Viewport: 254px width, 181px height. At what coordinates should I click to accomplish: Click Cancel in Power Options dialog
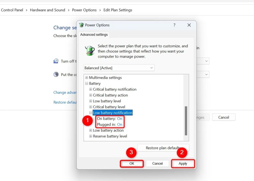(x=157, y=163)
